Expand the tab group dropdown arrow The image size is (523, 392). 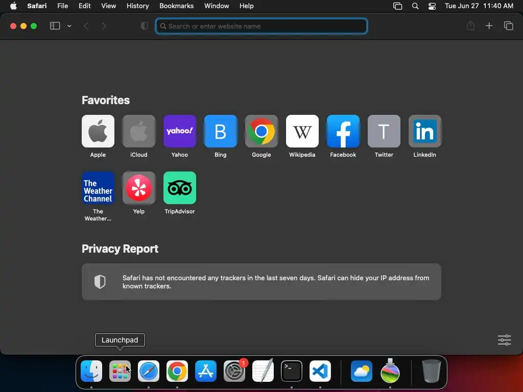coord(69,26)
